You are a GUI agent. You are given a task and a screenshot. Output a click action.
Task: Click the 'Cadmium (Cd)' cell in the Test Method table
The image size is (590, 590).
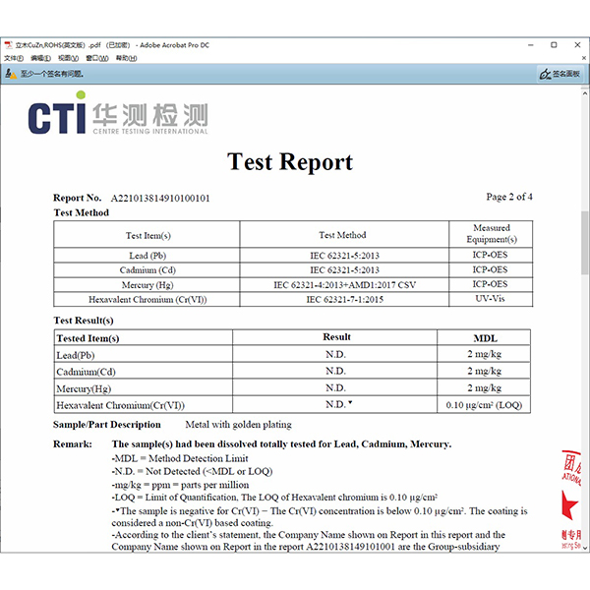[x=147, y=270]
